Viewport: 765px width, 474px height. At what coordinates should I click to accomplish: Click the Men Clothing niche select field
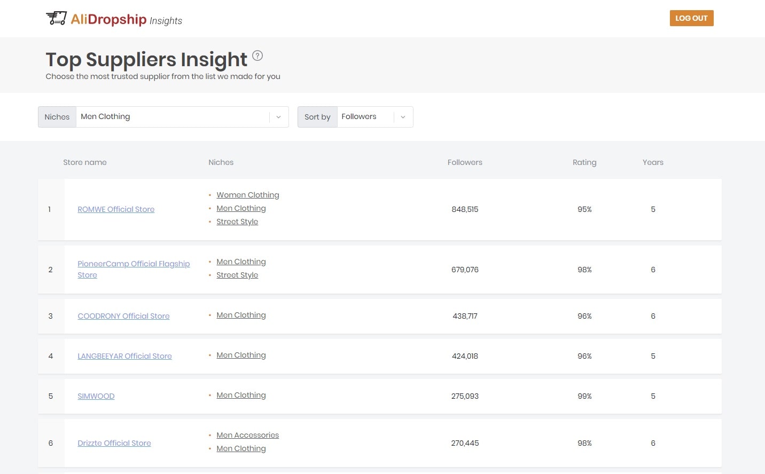point(173,117)
